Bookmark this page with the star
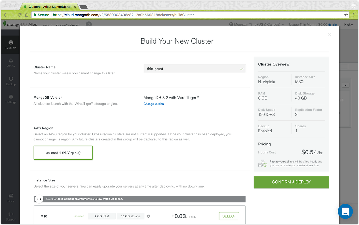 [x=346, y=15]
